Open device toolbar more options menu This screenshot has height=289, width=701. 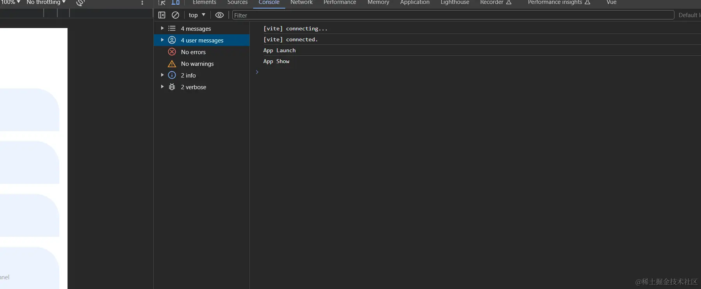(x=142, y=3)
